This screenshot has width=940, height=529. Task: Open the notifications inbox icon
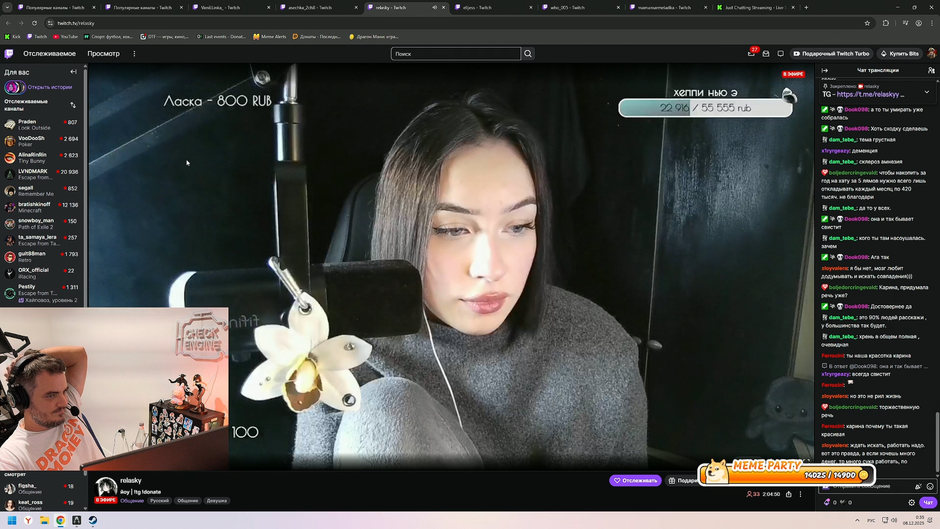[766, 54]
